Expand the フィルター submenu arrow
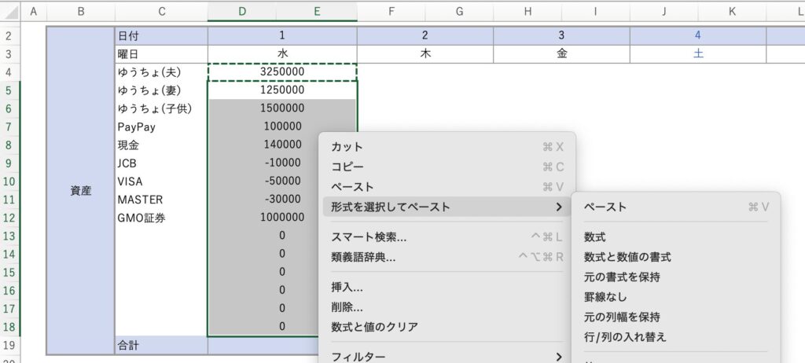This screenshot has width=805, height=363. [x=558, y=357]
